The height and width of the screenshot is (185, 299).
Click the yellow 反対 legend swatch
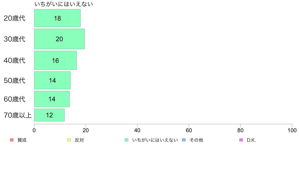[x=69, y=140]
